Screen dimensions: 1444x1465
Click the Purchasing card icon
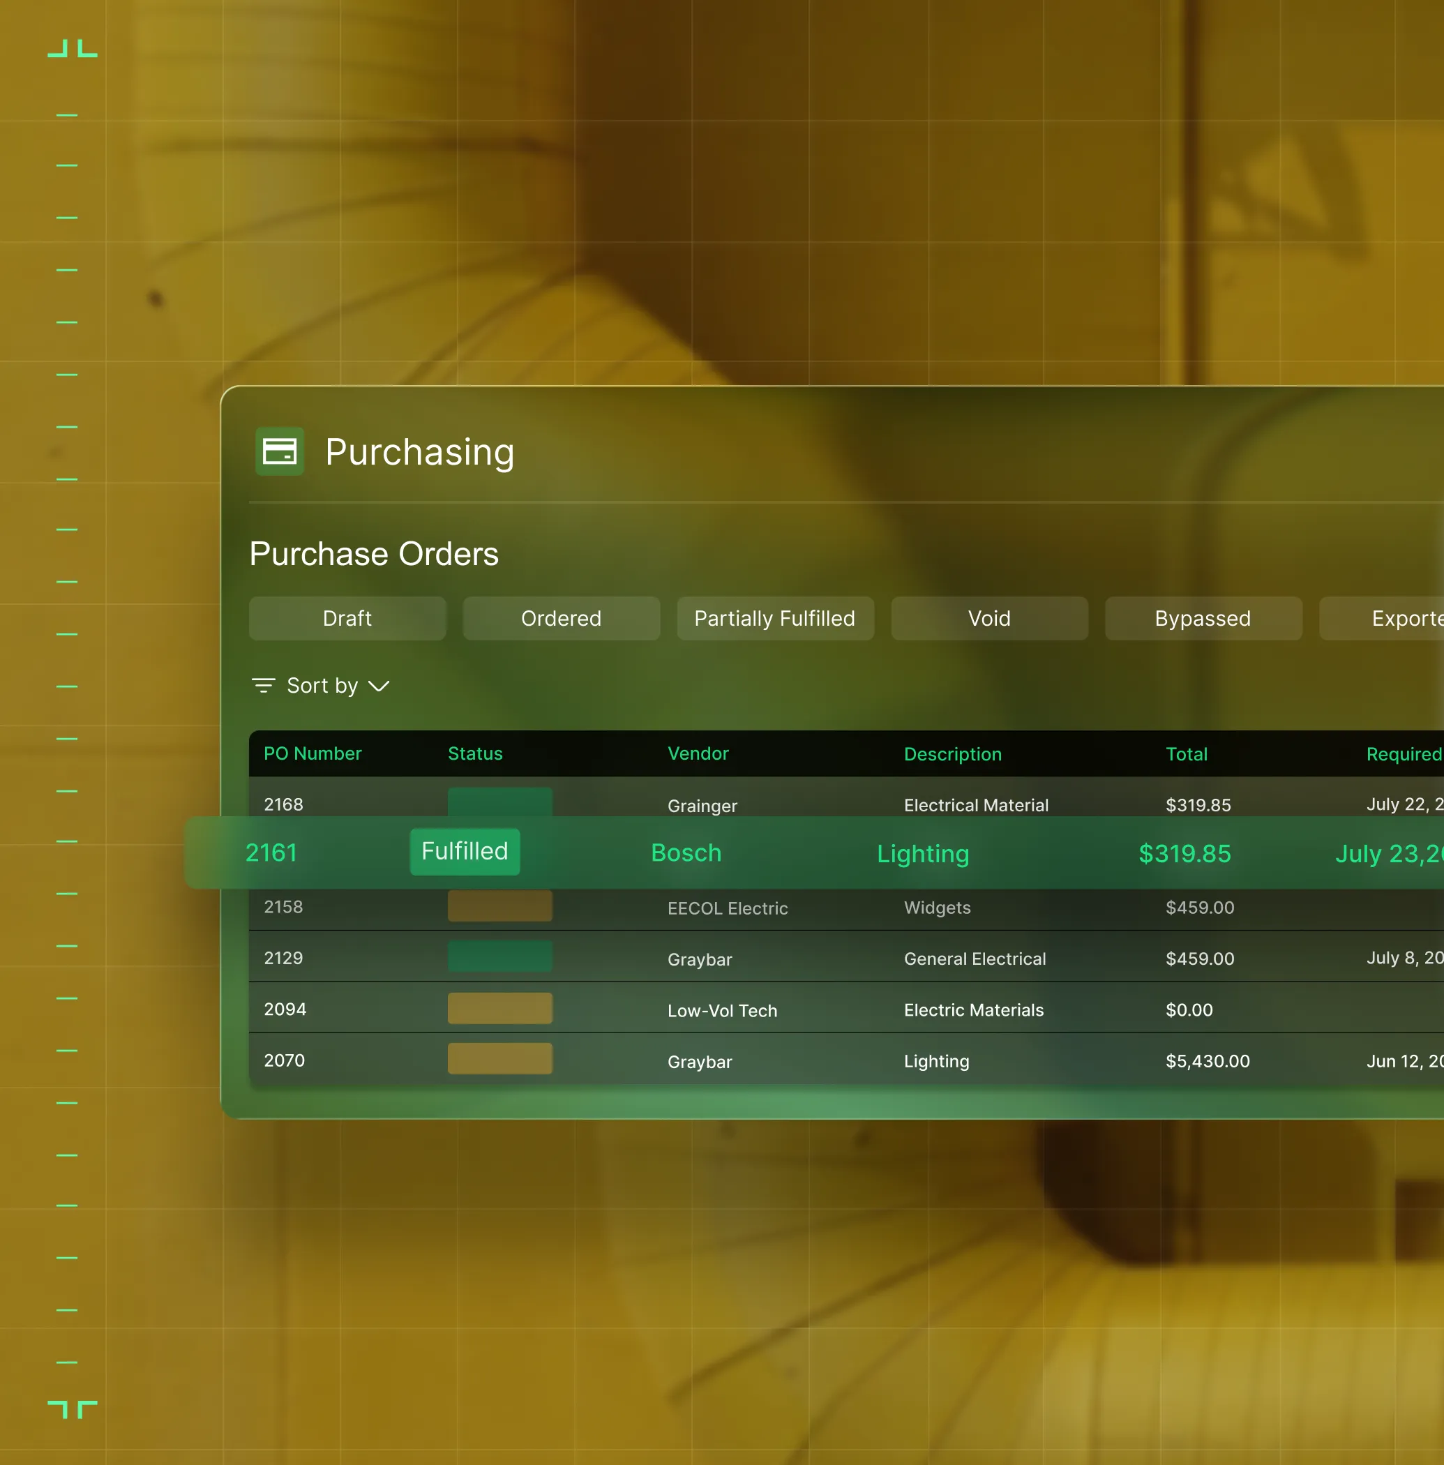(279, 451)
